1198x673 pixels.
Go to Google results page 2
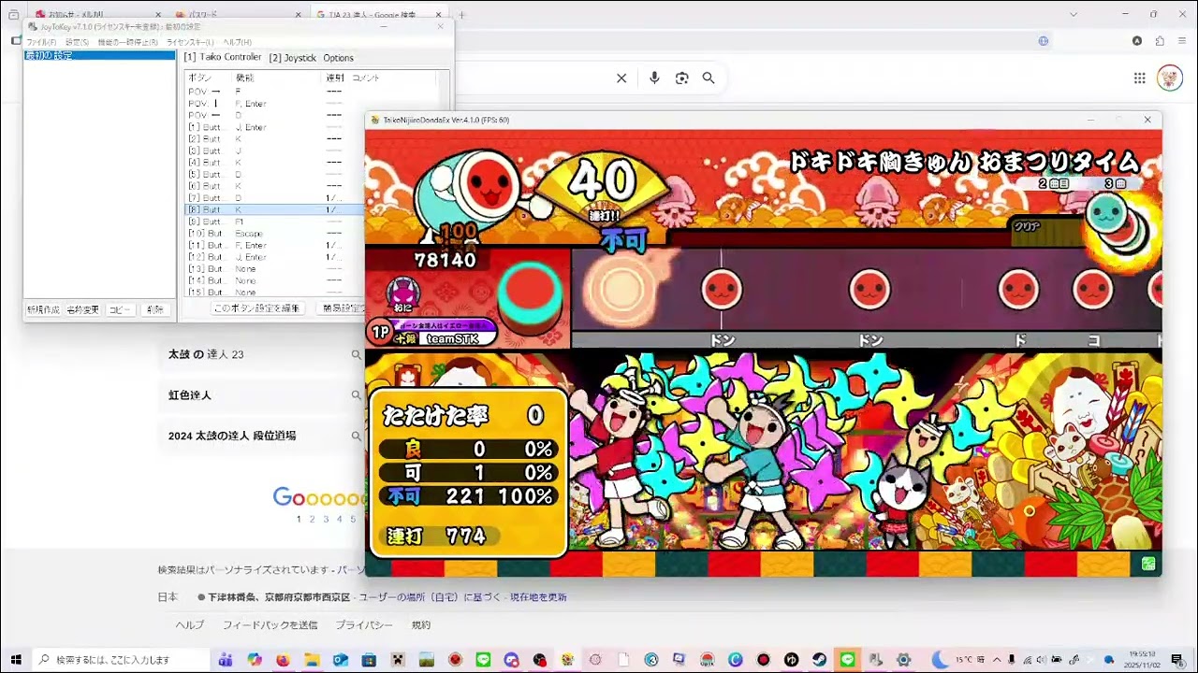[313, 519]
